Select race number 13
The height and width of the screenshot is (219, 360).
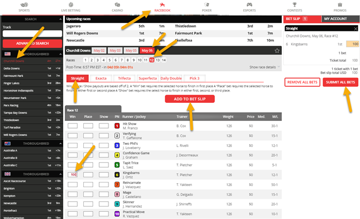(157, 60)
